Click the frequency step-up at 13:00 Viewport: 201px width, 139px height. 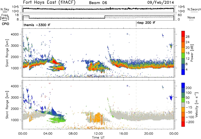click(x=105, y=17)
